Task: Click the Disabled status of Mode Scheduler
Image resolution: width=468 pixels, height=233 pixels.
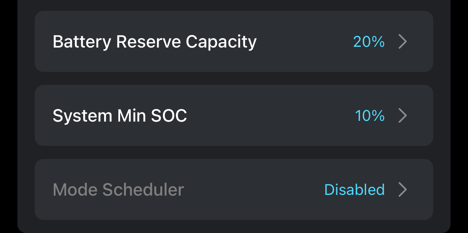Action: point(354,190)
